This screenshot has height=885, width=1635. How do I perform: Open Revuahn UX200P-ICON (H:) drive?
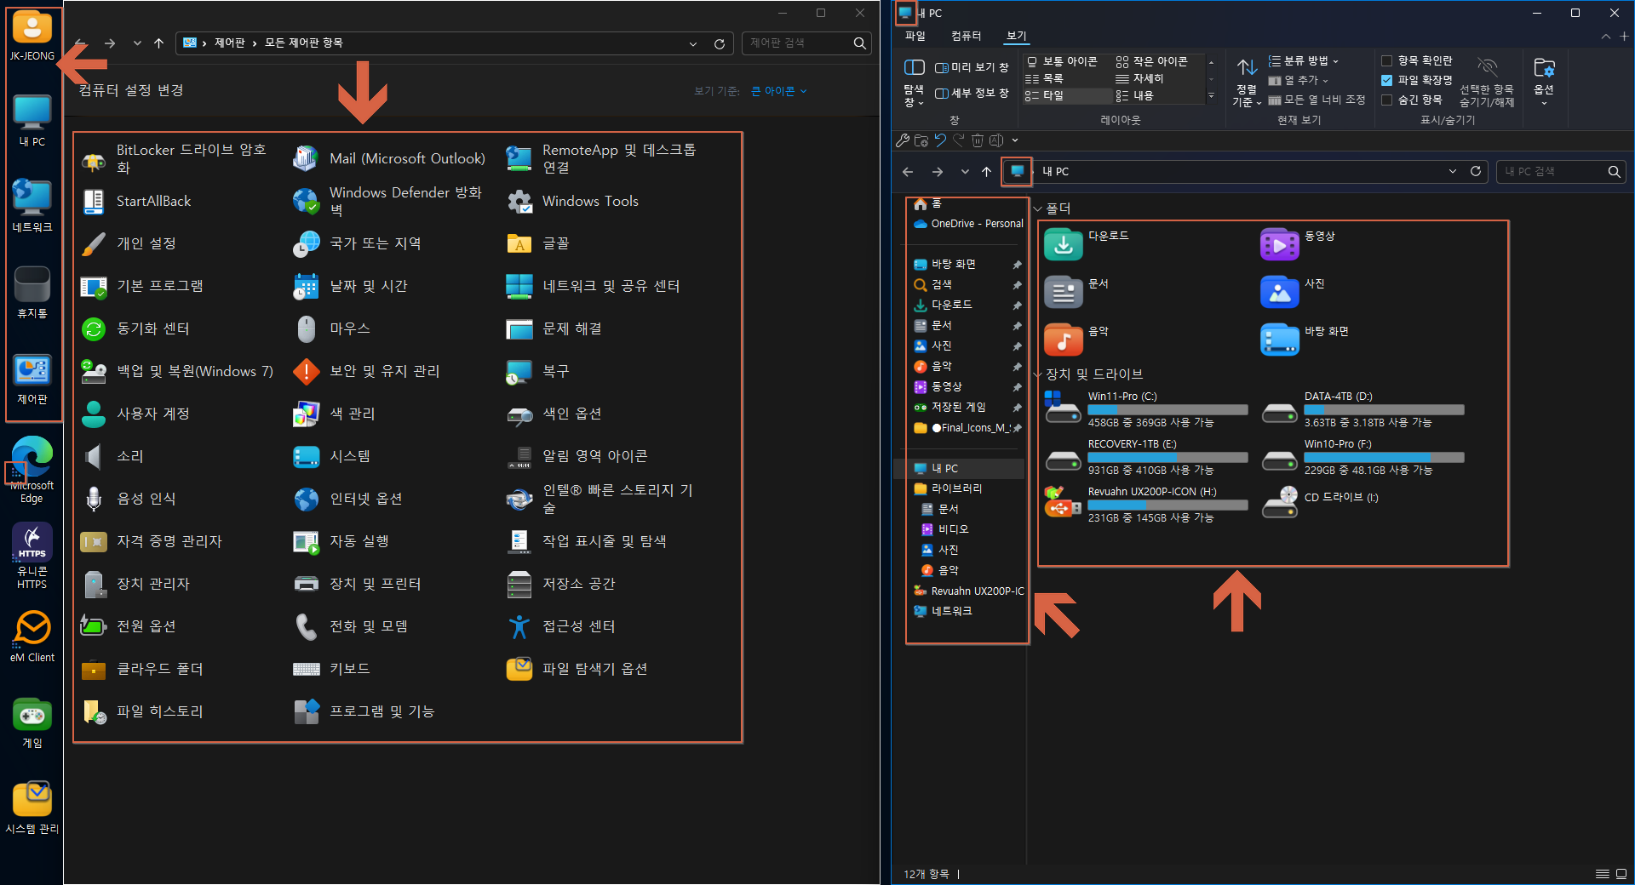[x=1146, y=505]
